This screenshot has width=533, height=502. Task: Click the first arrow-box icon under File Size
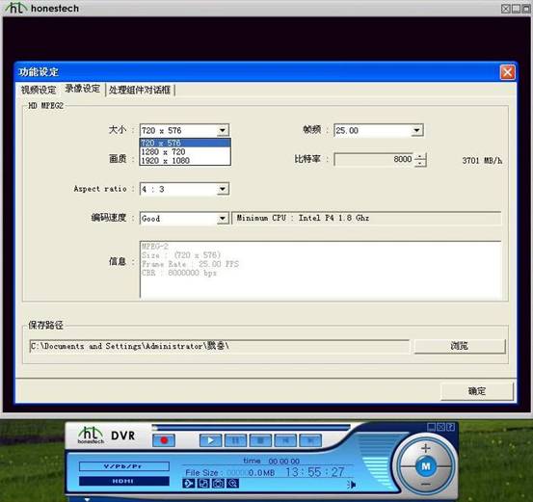tap(189, 483)
